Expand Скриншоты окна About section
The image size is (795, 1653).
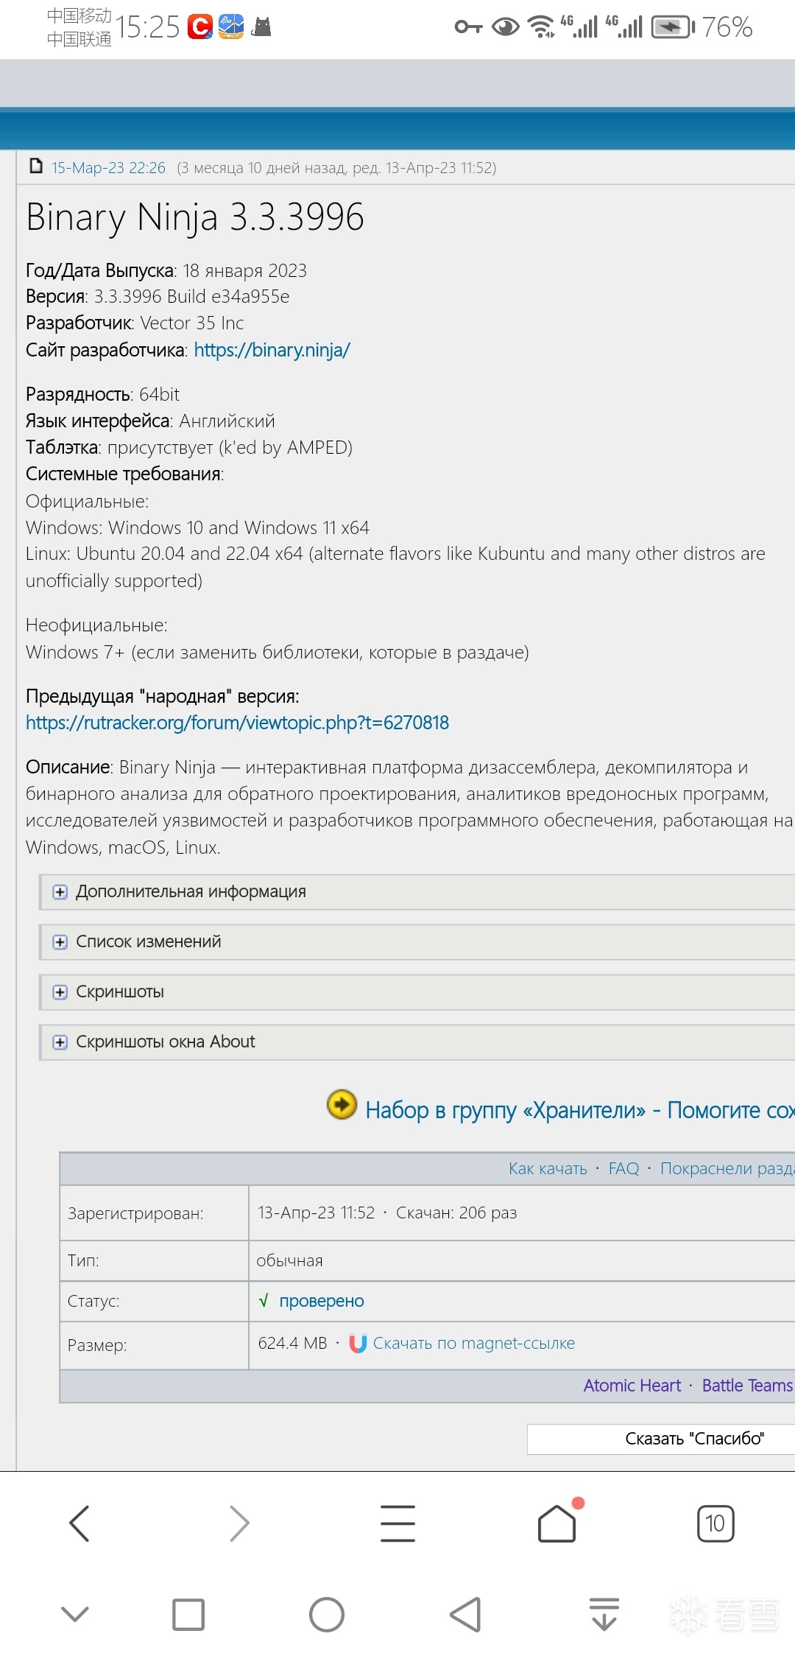click(x=60, y=1042)
